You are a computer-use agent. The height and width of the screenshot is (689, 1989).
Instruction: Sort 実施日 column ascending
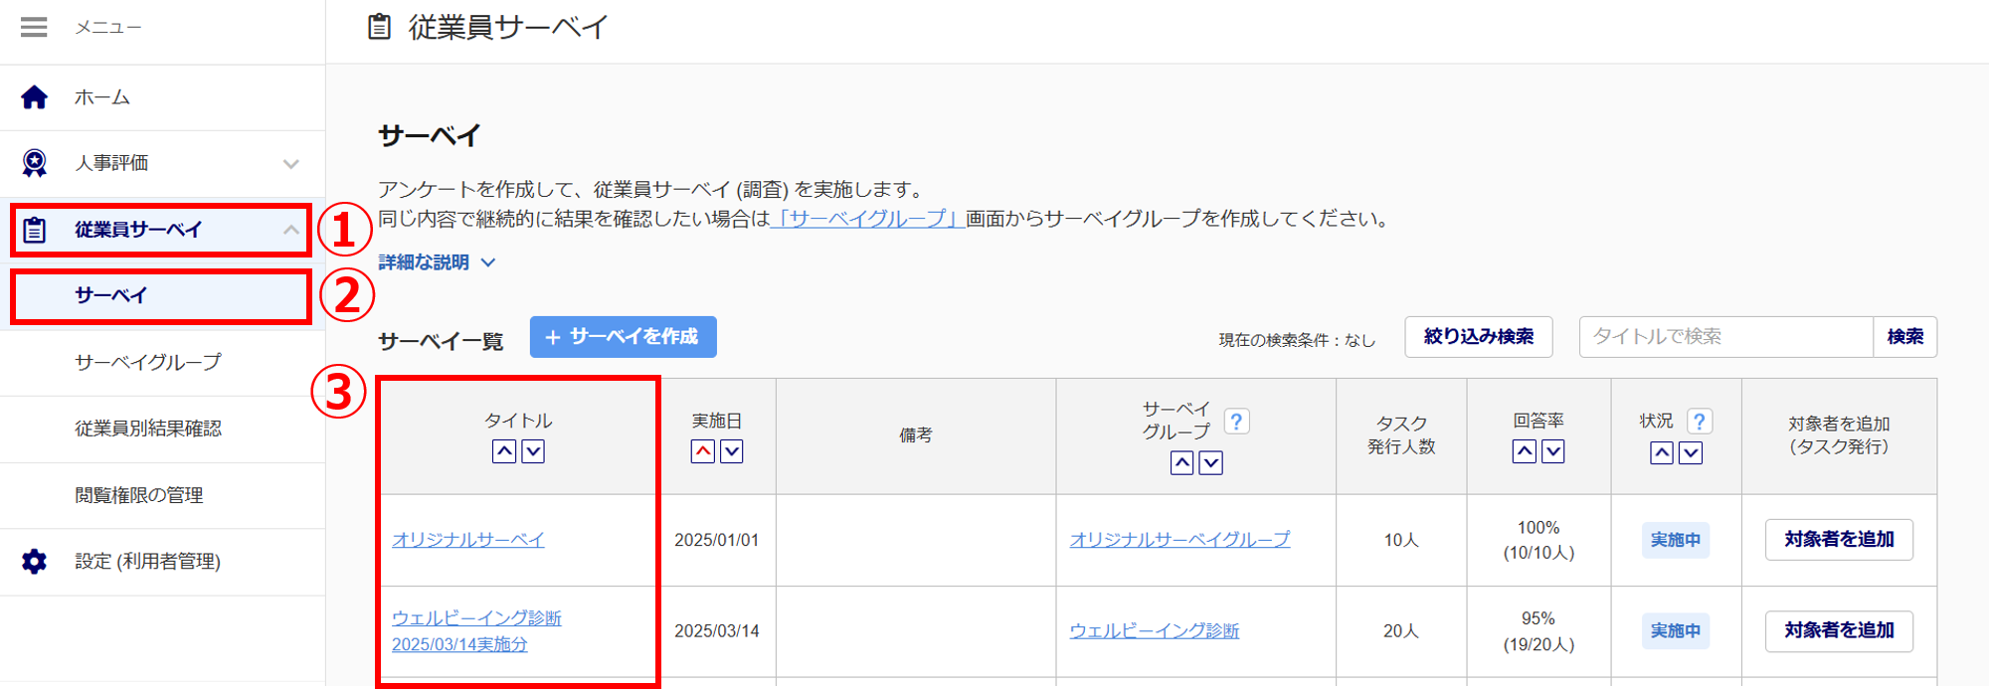pos(703,451)
